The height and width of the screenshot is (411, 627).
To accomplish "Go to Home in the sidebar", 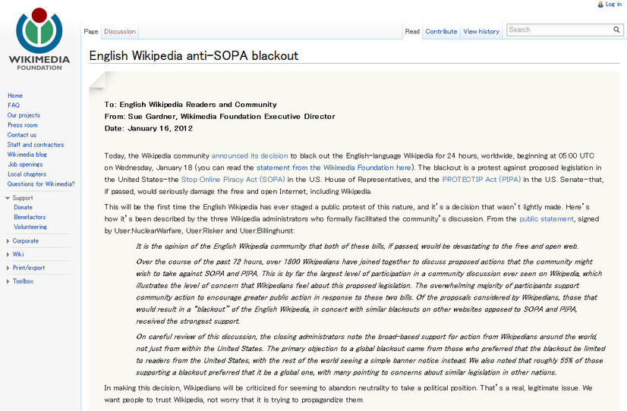I will coord(14,96).
